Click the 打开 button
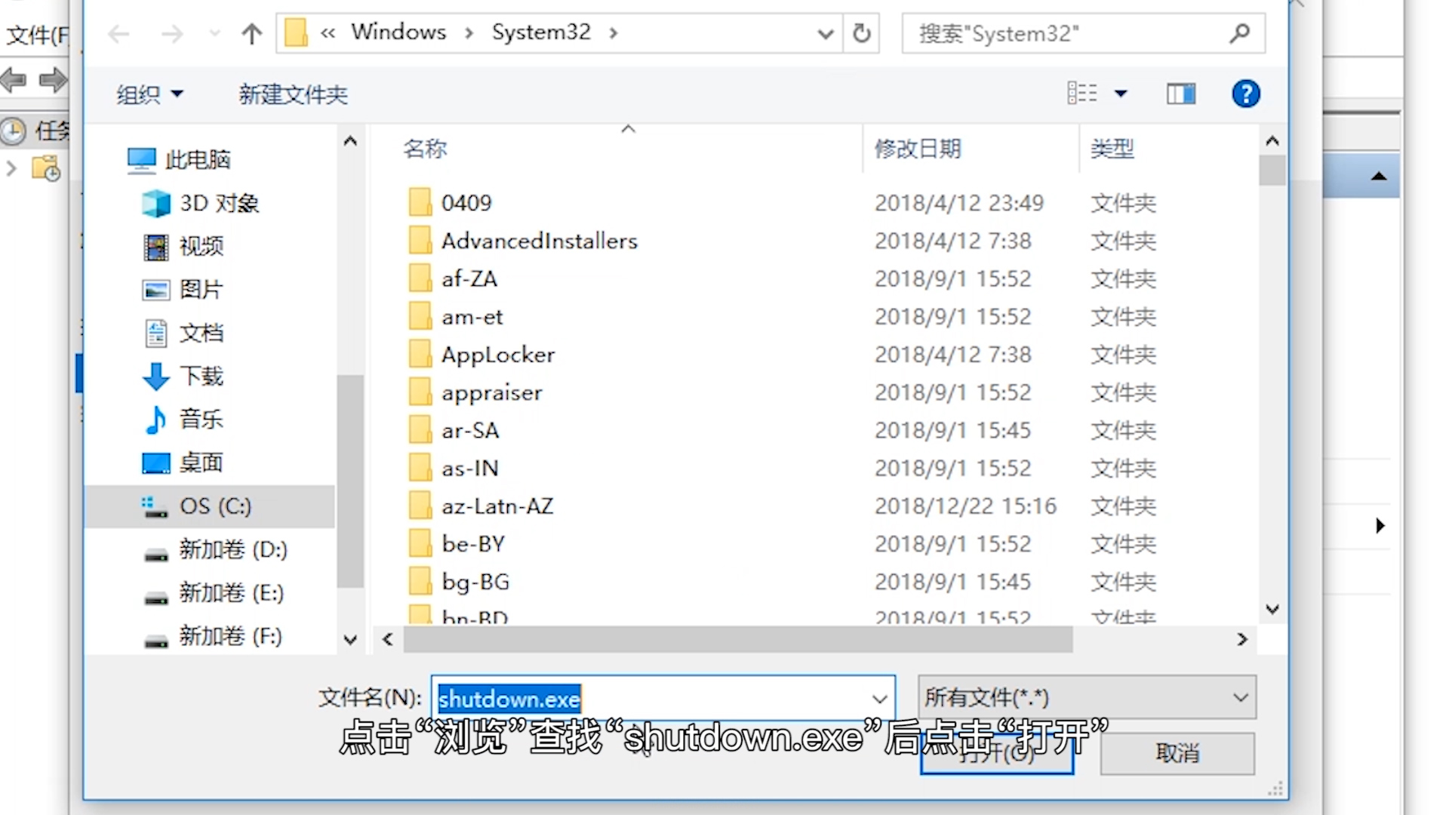The height and width of the screenshot is (815, 1449). (x=996, y=753)
